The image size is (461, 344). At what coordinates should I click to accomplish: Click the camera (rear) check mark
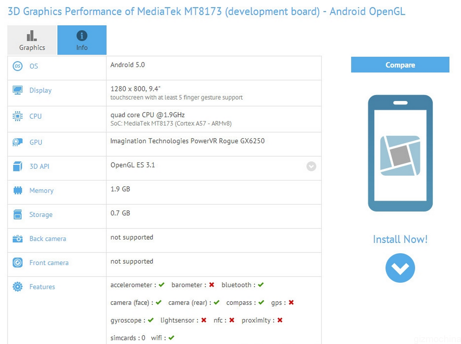[217, 303]
